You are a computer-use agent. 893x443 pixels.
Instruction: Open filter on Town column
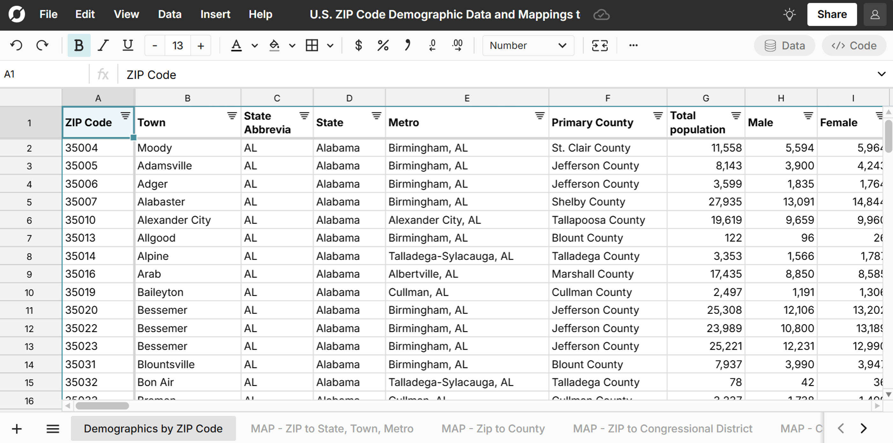(x=232, y=115)
